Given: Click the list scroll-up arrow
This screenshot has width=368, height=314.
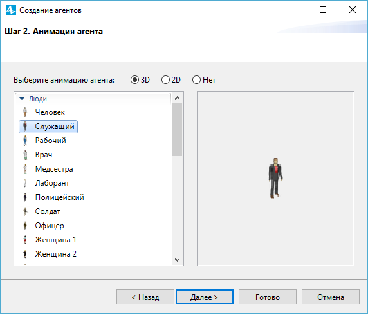Looking at the screenshot, I should [x=178, y=98].
